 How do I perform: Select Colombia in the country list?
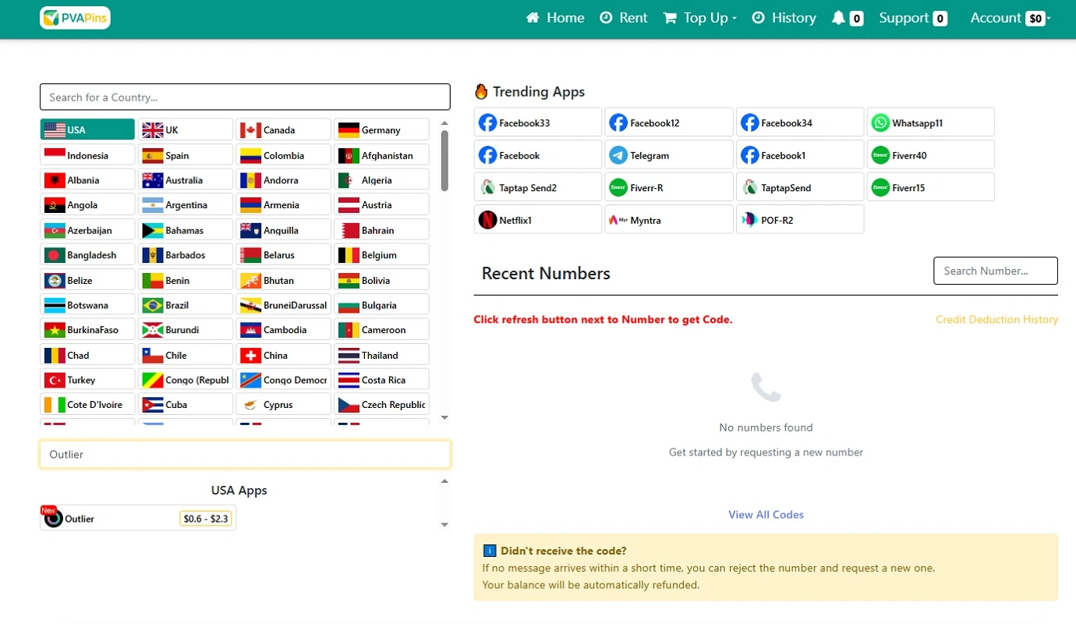click(284, 154)
